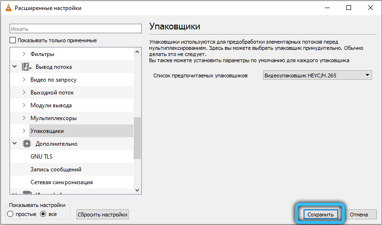The width and height of the screenshot is (382, 225).
Task: Click the Дополнительно chip icon
Action: [27, 144]
